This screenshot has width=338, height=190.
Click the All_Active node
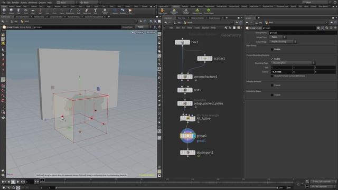click(188, 118)
